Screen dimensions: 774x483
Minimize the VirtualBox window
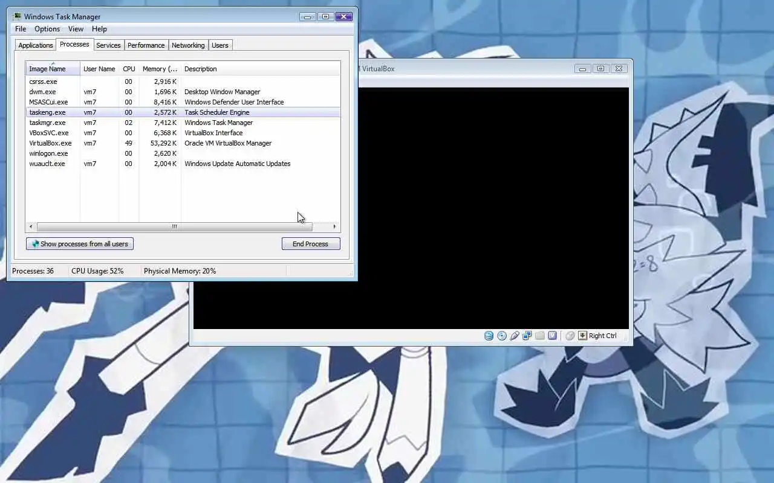click(x=582, y=69)
